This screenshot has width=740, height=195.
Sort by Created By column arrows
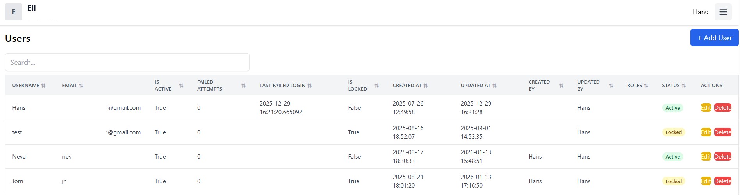[x=561, y=86]
